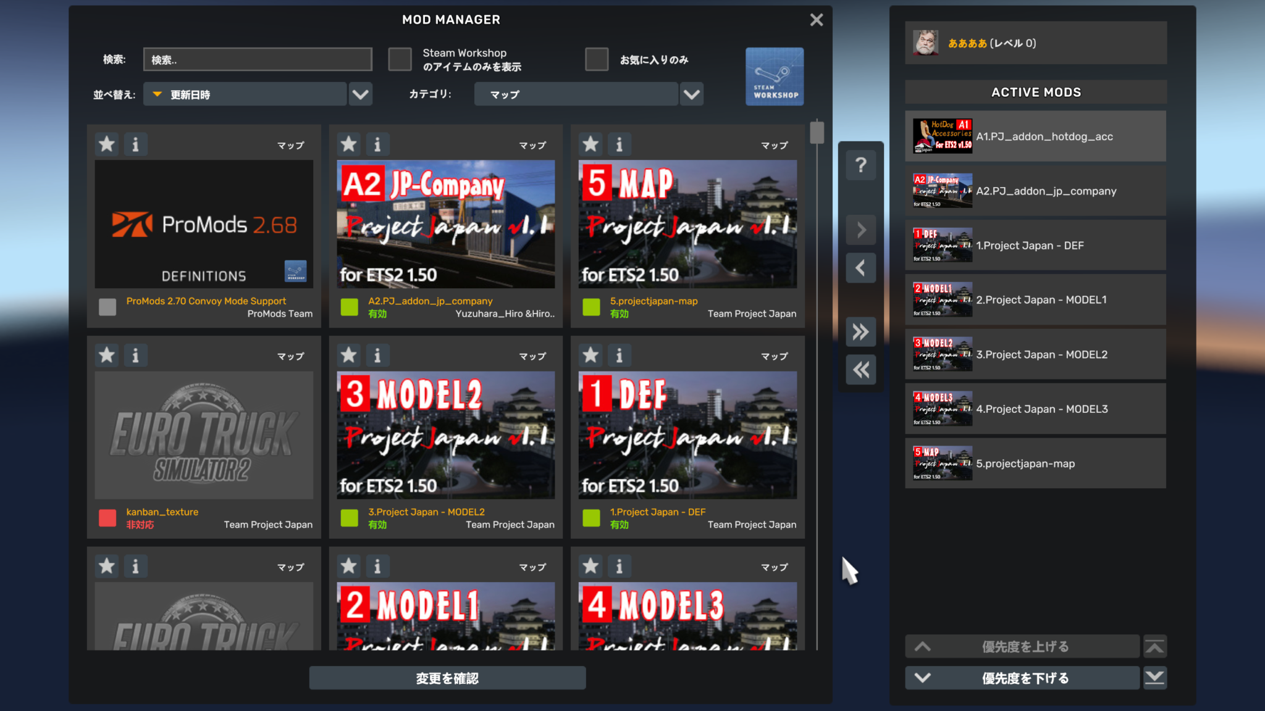The image size is (1265, 711).
Task: Open info panel of the A2 JP-Company mod
Action: coord(377,144)
